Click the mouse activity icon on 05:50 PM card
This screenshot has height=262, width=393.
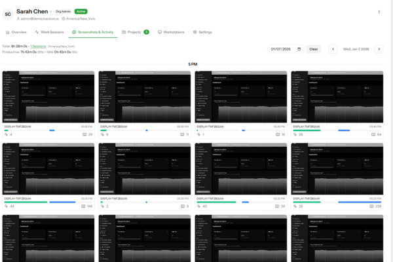(103, 135)
